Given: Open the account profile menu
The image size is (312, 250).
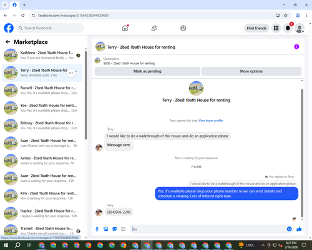Looking at the screenshot, I should point(300,28).
